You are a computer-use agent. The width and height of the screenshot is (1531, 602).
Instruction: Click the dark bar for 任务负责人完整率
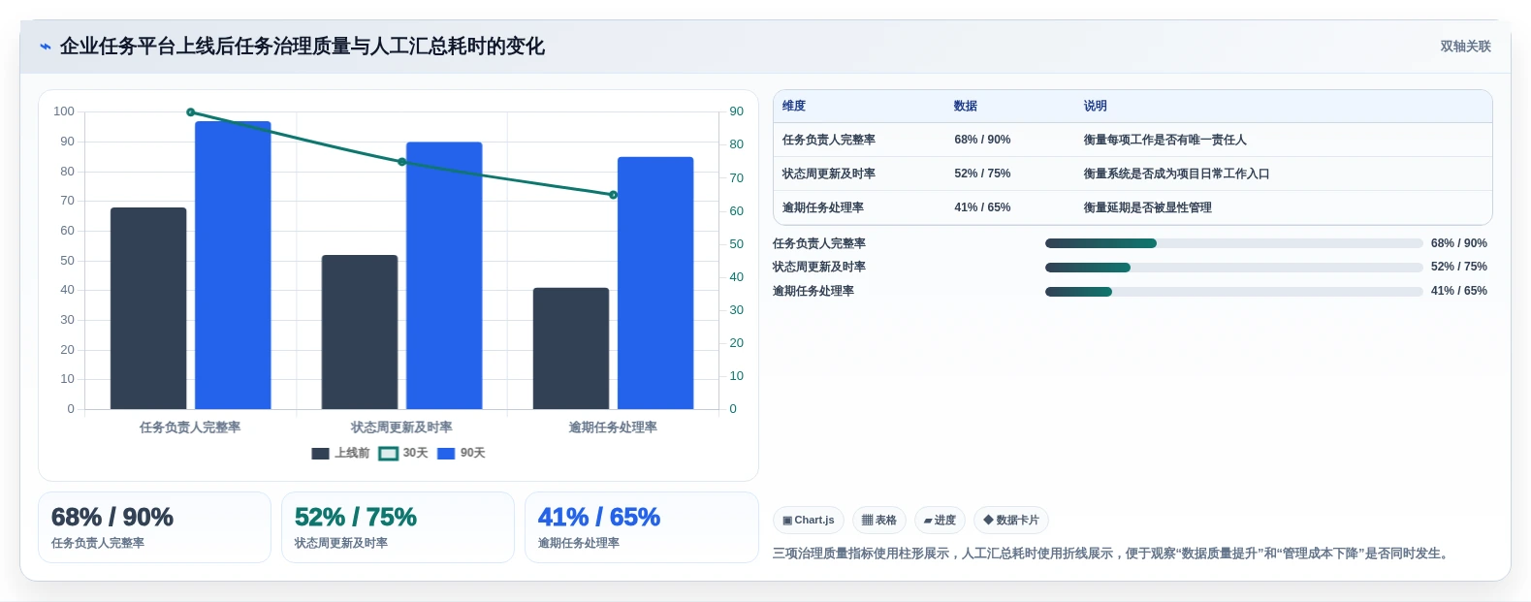tap(148, 308)
